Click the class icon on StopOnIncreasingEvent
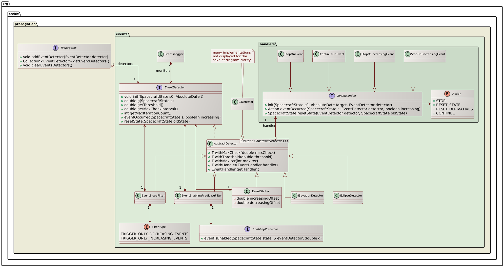This screenshot has width=504, height=267. point(358,54)
